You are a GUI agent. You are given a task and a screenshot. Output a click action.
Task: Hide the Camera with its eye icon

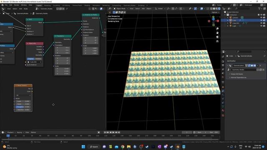point(261,17)
